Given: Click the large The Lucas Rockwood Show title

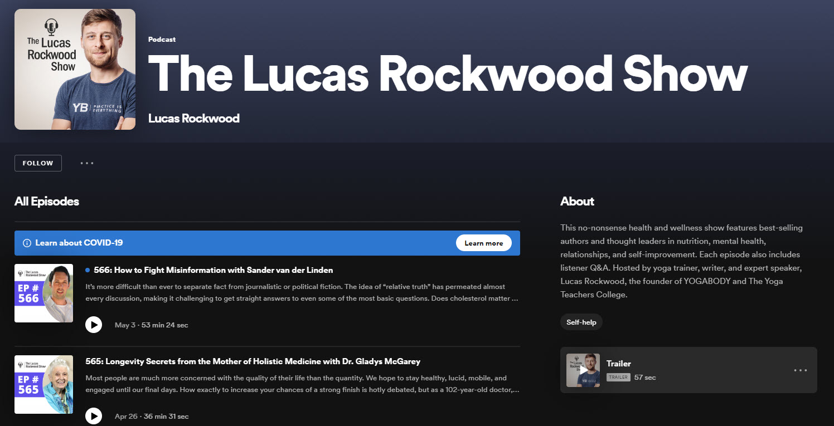Looking at the screenshot, I should 448,74.
